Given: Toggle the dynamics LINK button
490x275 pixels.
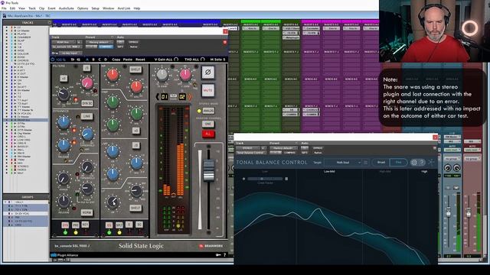Looking at the screenshot, I should point(87,116).
